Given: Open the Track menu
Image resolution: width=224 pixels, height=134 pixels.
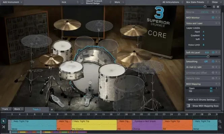Looking at the screenshot, I should click(x=6, y=109).
